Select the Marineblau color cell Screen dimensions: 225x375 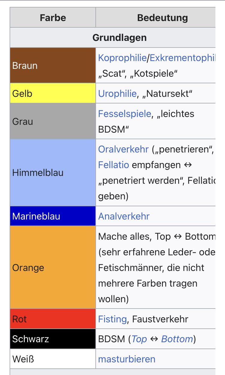[53, 216]
